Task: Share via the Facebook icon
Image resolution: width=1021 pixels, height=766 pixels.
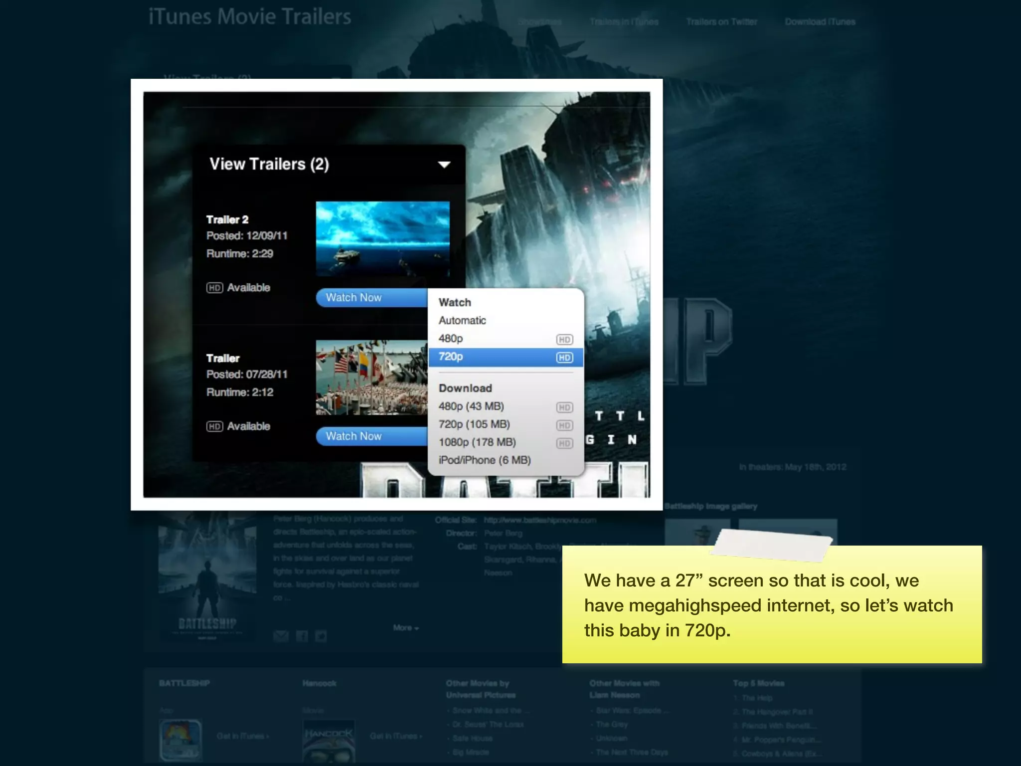Action: tap(302, 636)
